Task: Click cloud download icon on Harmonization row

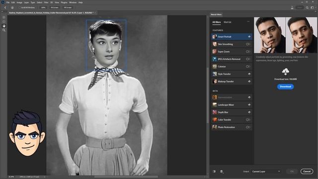Action: coord(249,97)
